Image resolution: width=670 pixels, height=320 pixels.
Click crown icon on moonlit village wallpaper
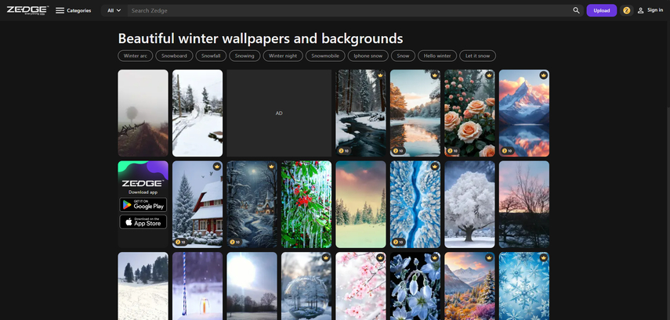271,167
